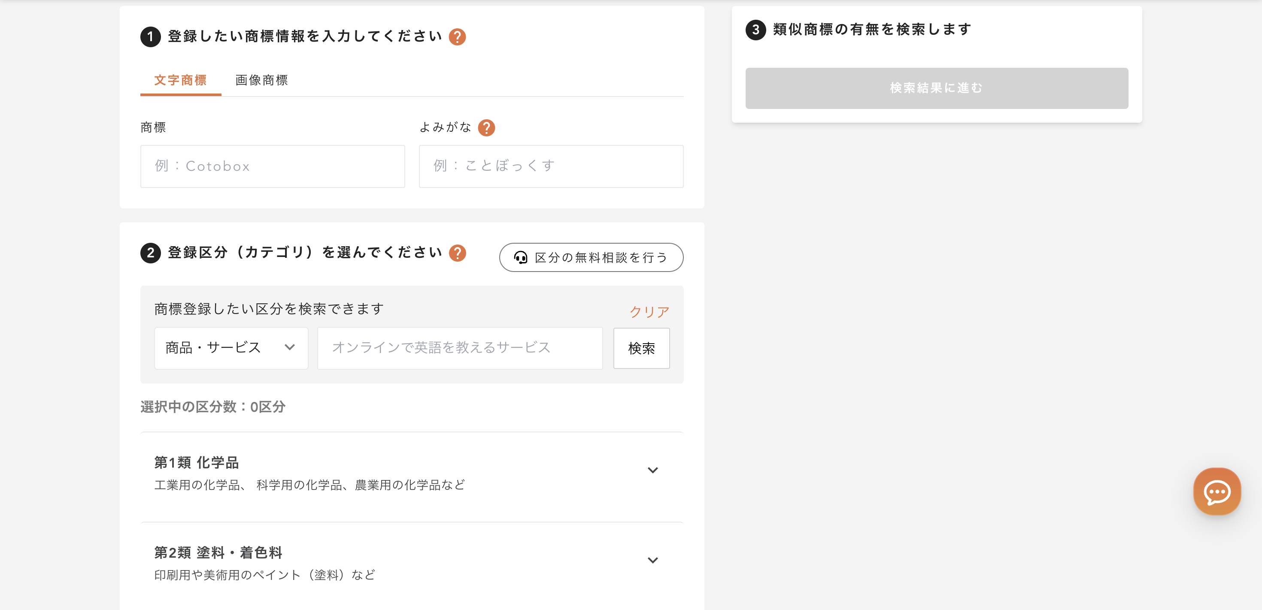
Task: Switch to 画像商標 tab
Action: coord(261,80)
